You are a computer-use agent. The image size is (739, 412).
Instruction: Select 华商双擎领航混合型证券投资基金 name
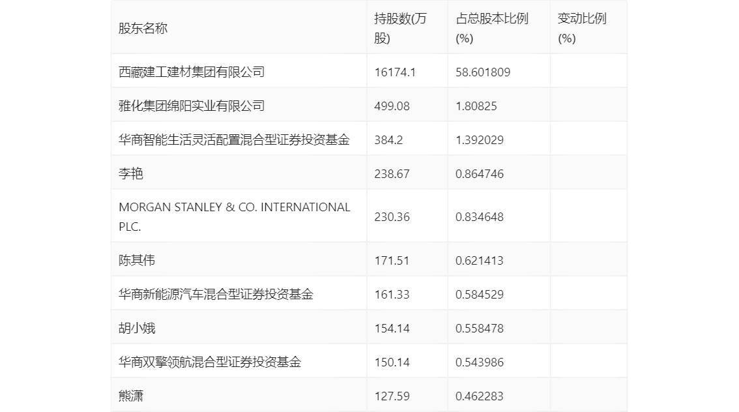(x=210, y=362)
